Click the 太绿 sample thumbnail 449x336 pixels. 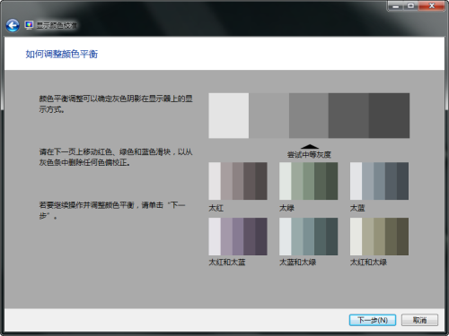308,181
